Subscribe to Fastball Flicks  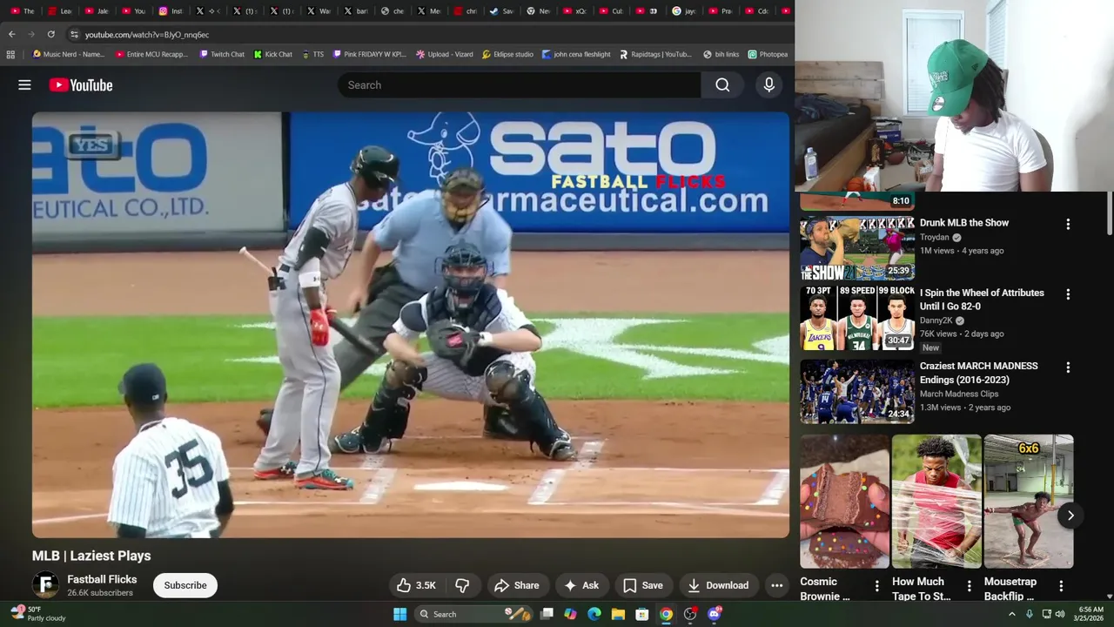coord(185,585)
